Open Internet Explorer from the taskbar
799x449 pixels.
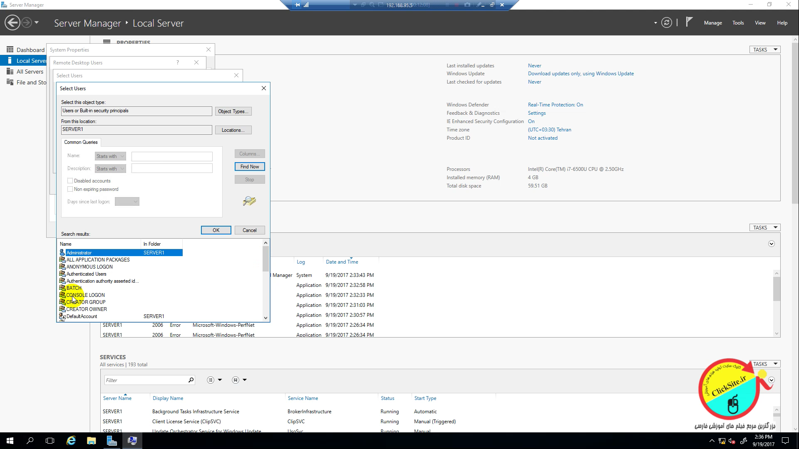[x=71, y=441]
